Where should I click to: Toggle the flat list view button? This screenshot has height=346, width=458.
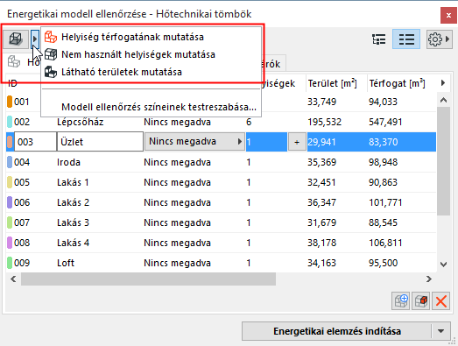point(406,39)
